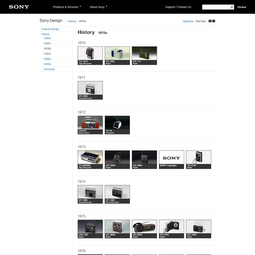Open the ICF-5800 Radio thumbnail
The height and width of the screenshot is (255, 255).
144,160
